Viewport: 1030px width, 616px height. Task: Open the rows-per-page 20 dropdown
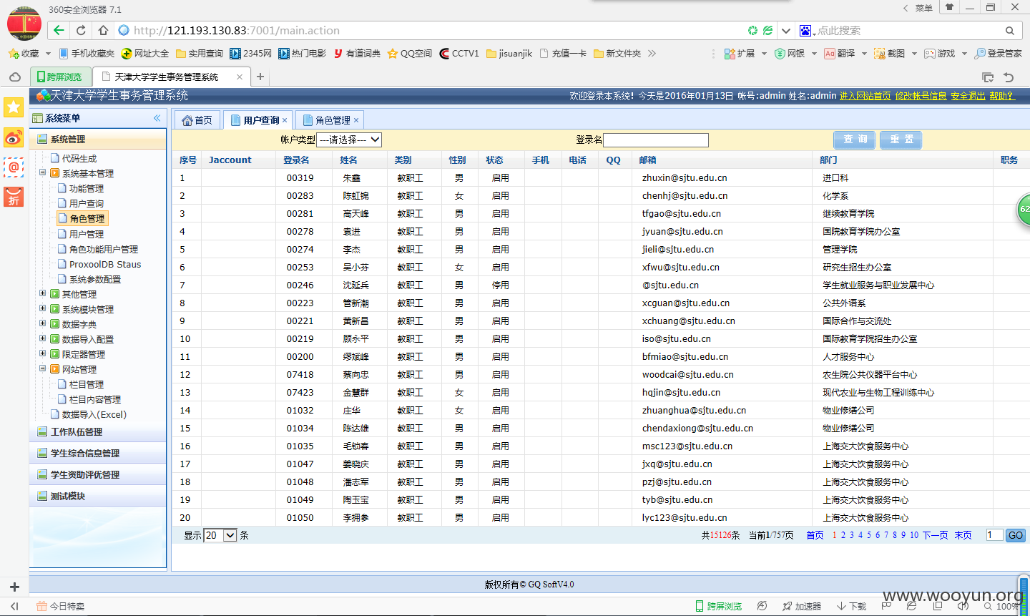(x=220, y=535)
